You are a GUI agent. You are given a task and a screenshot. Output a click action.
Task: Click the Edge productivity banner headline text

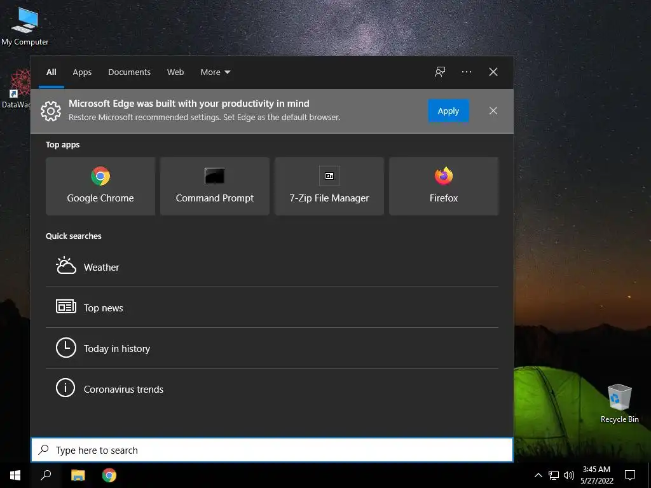[189, 104]
